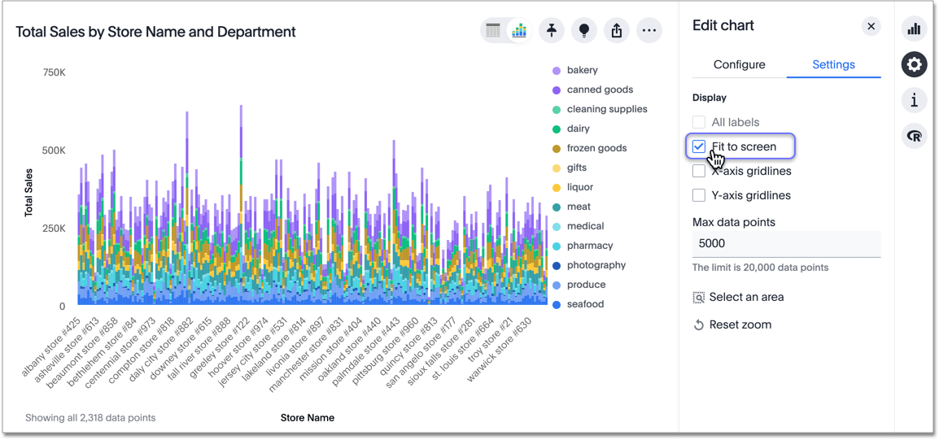The height and width of the screenshot is (440, 939).
Task: Open the R analysis sidebar icon
Action: 915,137
